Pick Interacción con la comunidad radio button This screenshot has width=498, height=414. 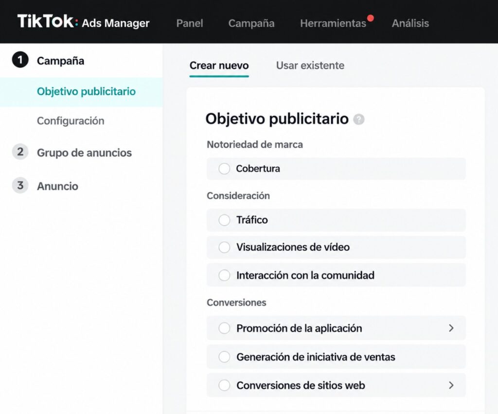tap(224, 275)
